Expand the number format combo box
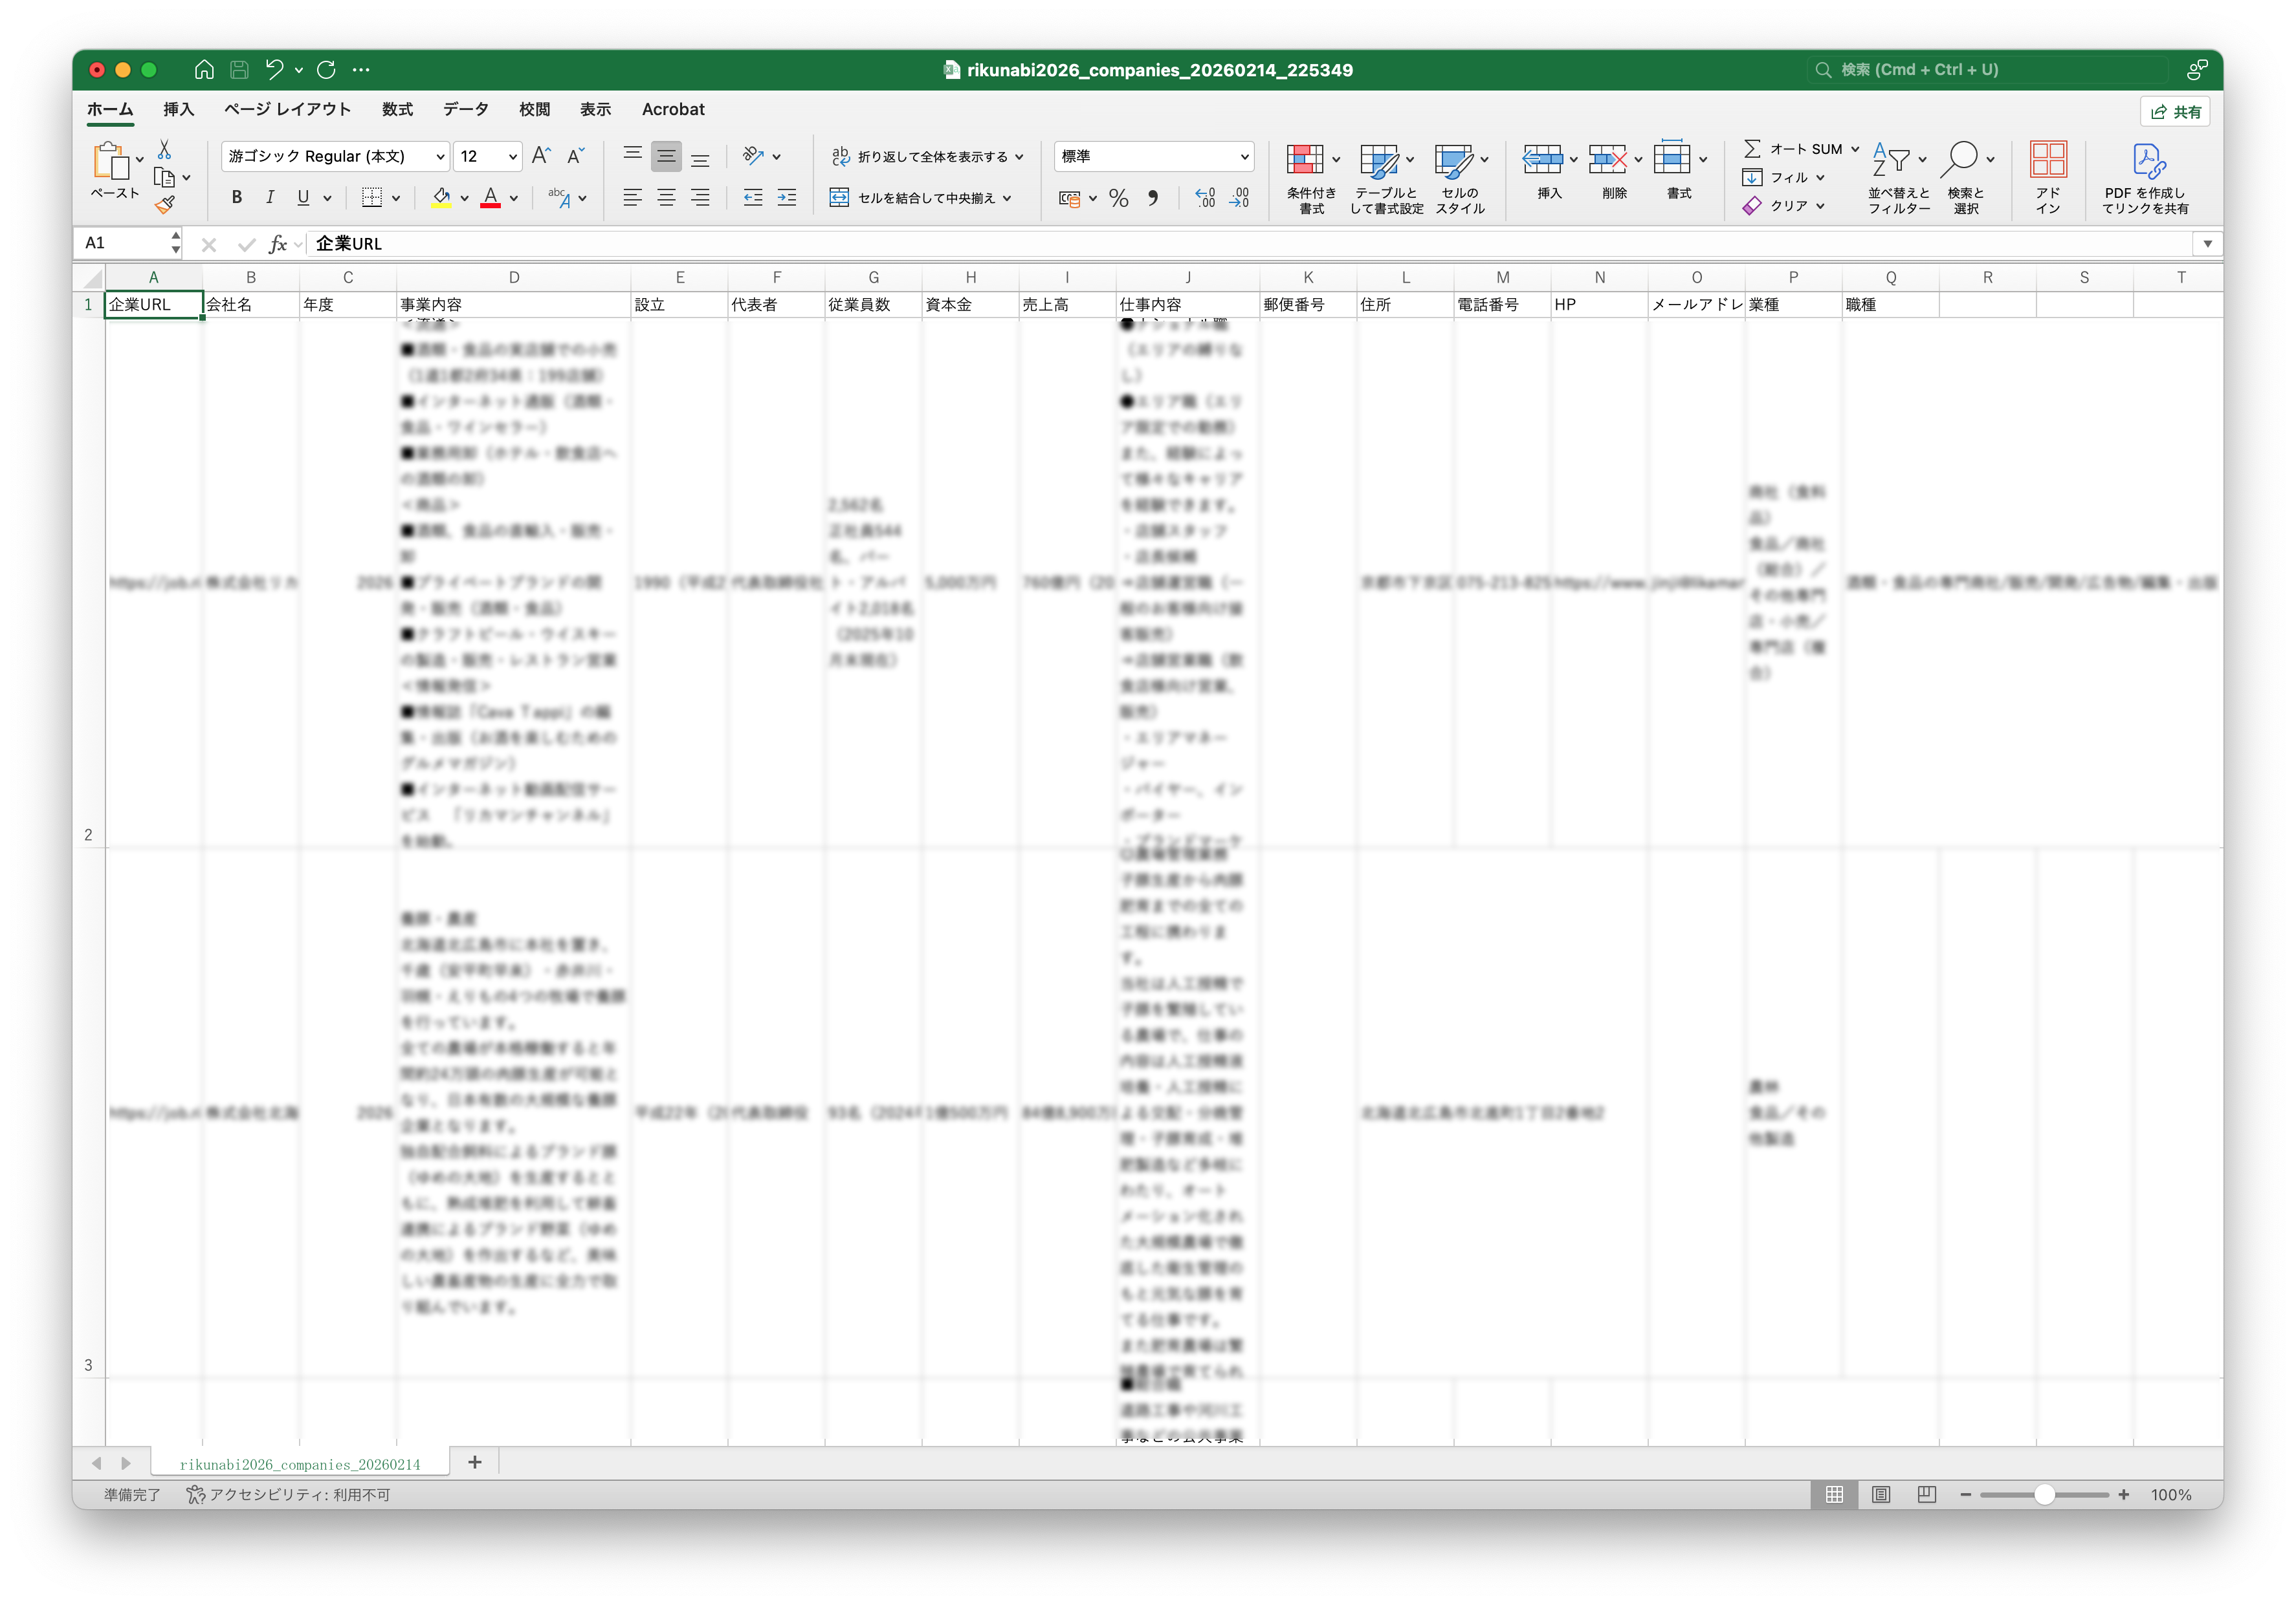The width and height of the screenshot is (2296, 1605). [x=1244, y=157]
